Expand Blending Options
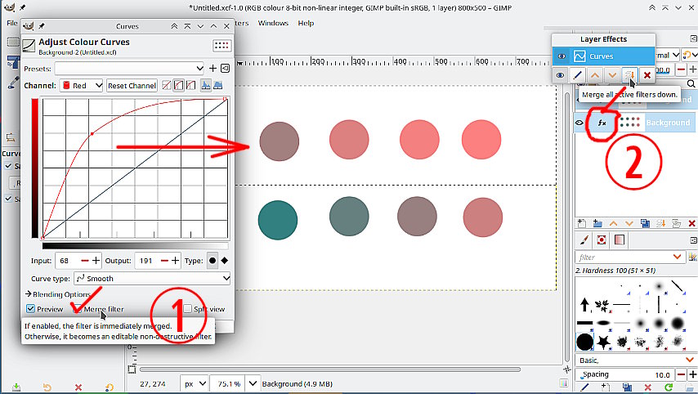Image resolution: width=698 pixels, height=394 pixels. tap(58, 294)
